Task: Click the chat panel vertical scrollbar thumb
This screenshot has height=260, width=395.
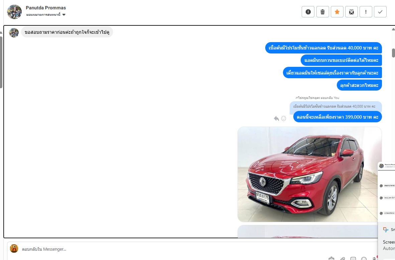Action: point(393,53)
